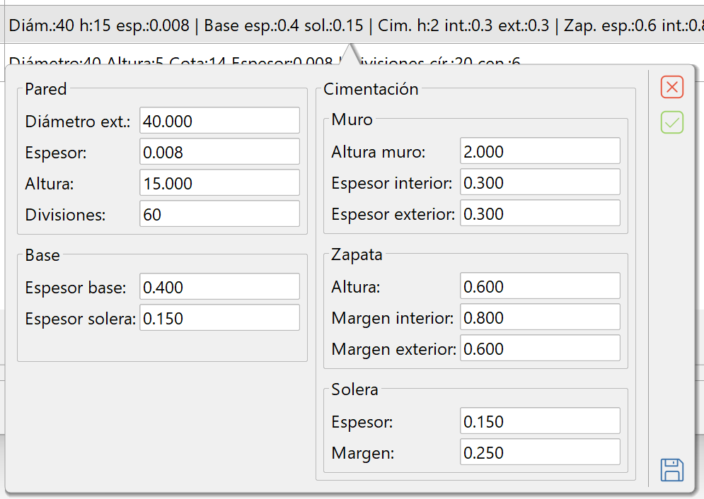Click the Zapata Margen interior field
This screenshot has width=704, height=499.
539,317
